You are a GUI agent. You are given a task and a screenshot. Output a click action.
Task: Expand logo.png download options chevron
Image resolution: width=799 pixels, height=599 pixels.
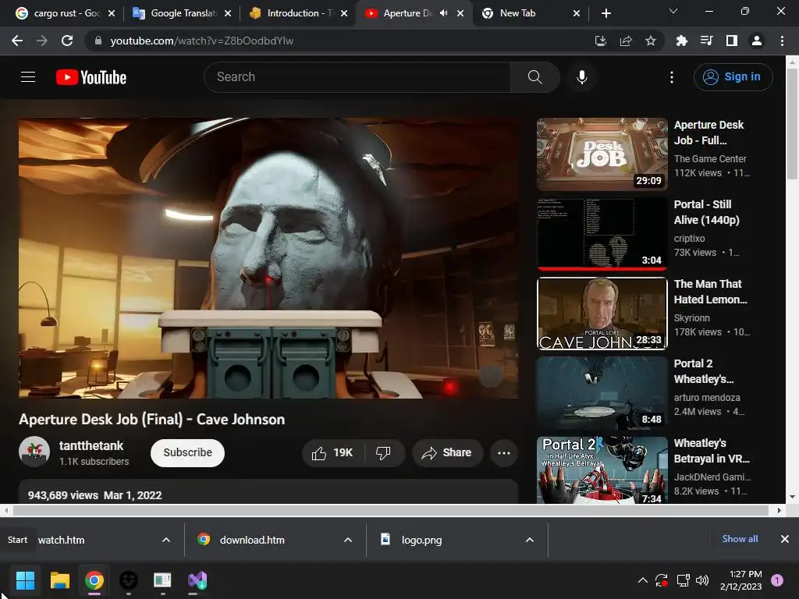click(x=530, y=540)
